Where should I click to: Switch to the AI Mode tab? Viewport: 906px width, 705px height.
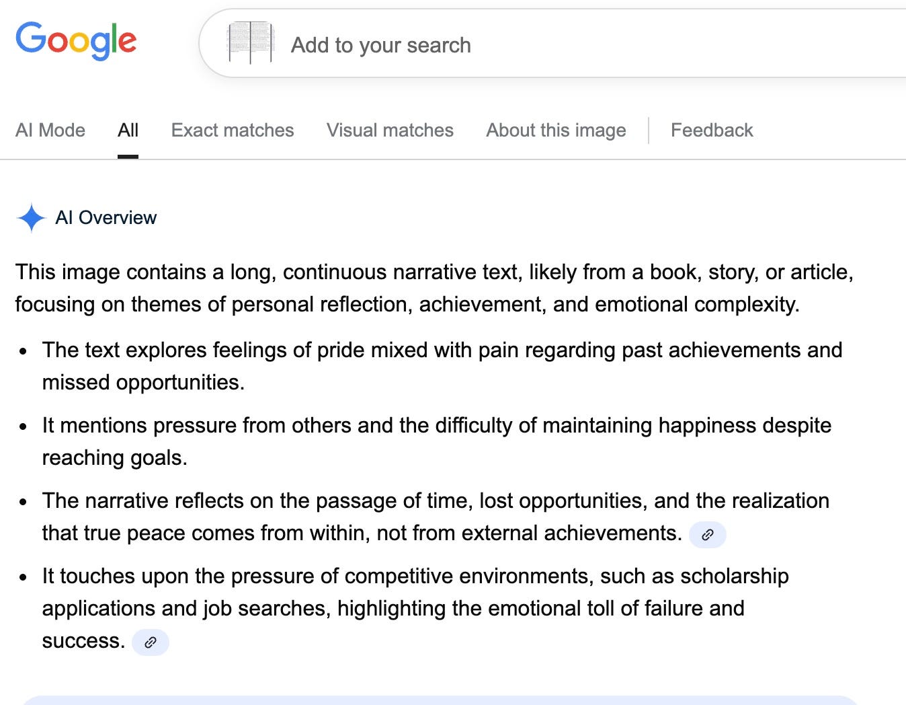point(50,130)
